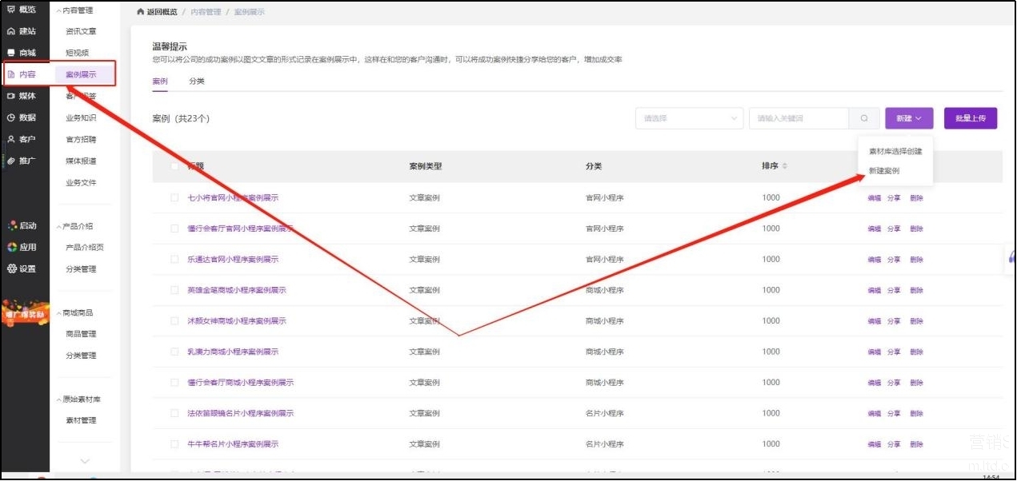Open the colorful 应用 apps icon
The image size is (1017, 481).
tap(12, 247)
